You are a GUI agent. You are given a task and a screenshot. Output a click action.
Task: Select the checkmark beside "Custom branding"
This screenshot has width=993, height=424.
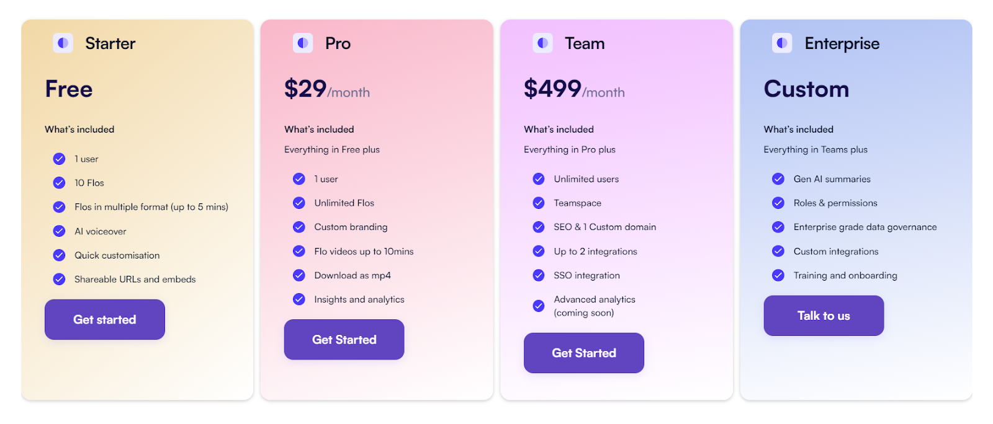(299, 227)
